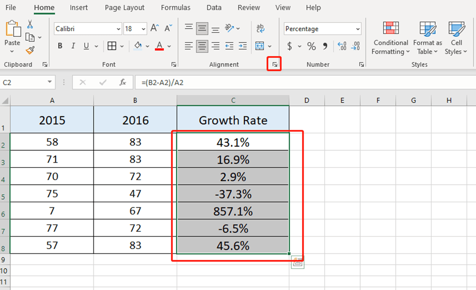Open the File tab

pyautogui.click(x=11, y=7)
